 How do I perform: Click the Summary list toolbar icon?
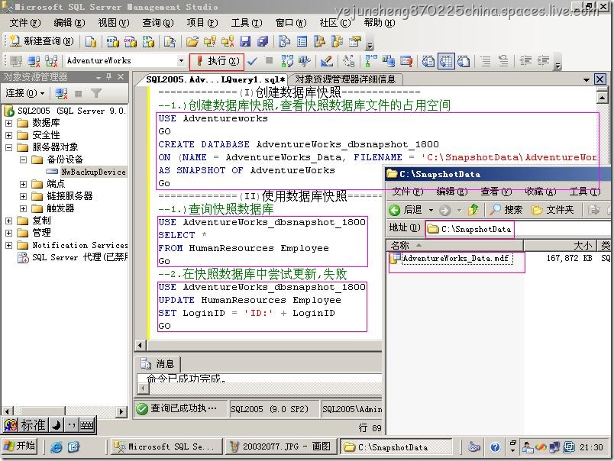pos(302,41)
